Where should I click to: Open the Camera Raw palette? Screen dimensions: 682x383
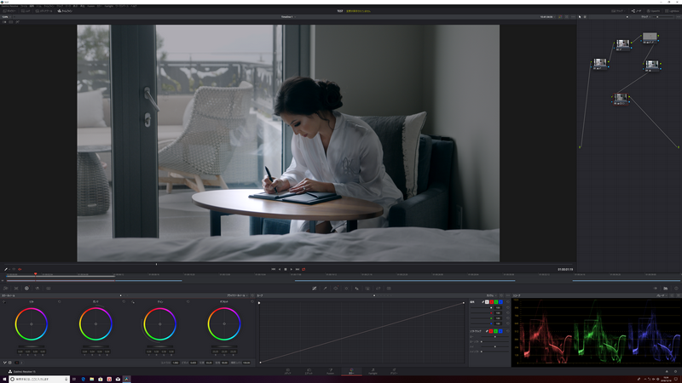click(5, 289)
